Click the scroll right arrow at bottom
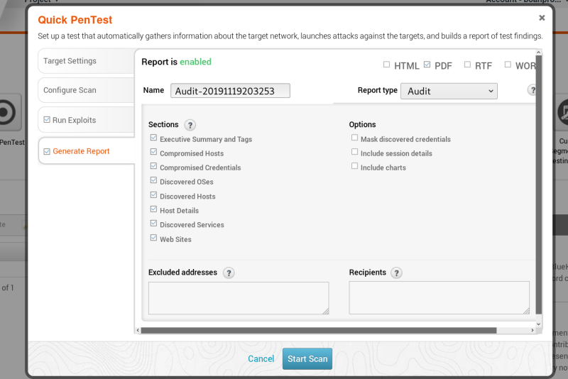 coord(532,331)
